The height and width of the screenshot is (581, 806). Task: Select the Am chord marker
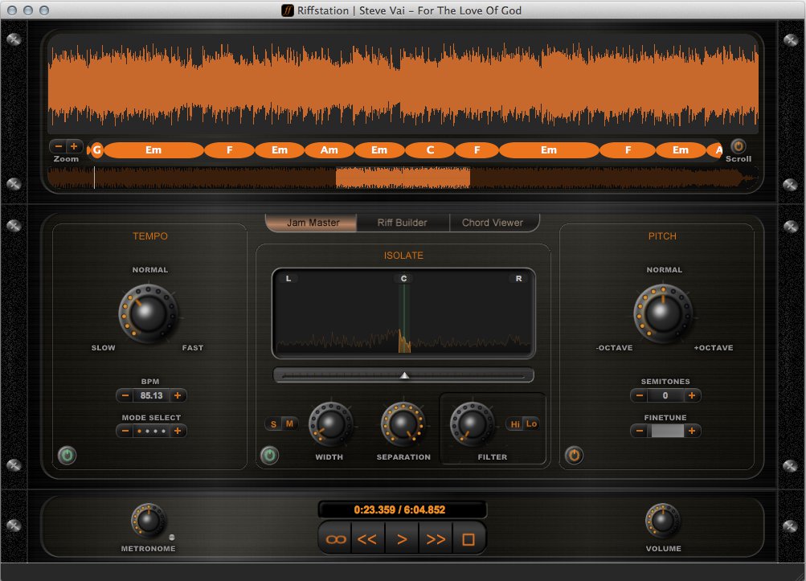click(x=329, y=150)
